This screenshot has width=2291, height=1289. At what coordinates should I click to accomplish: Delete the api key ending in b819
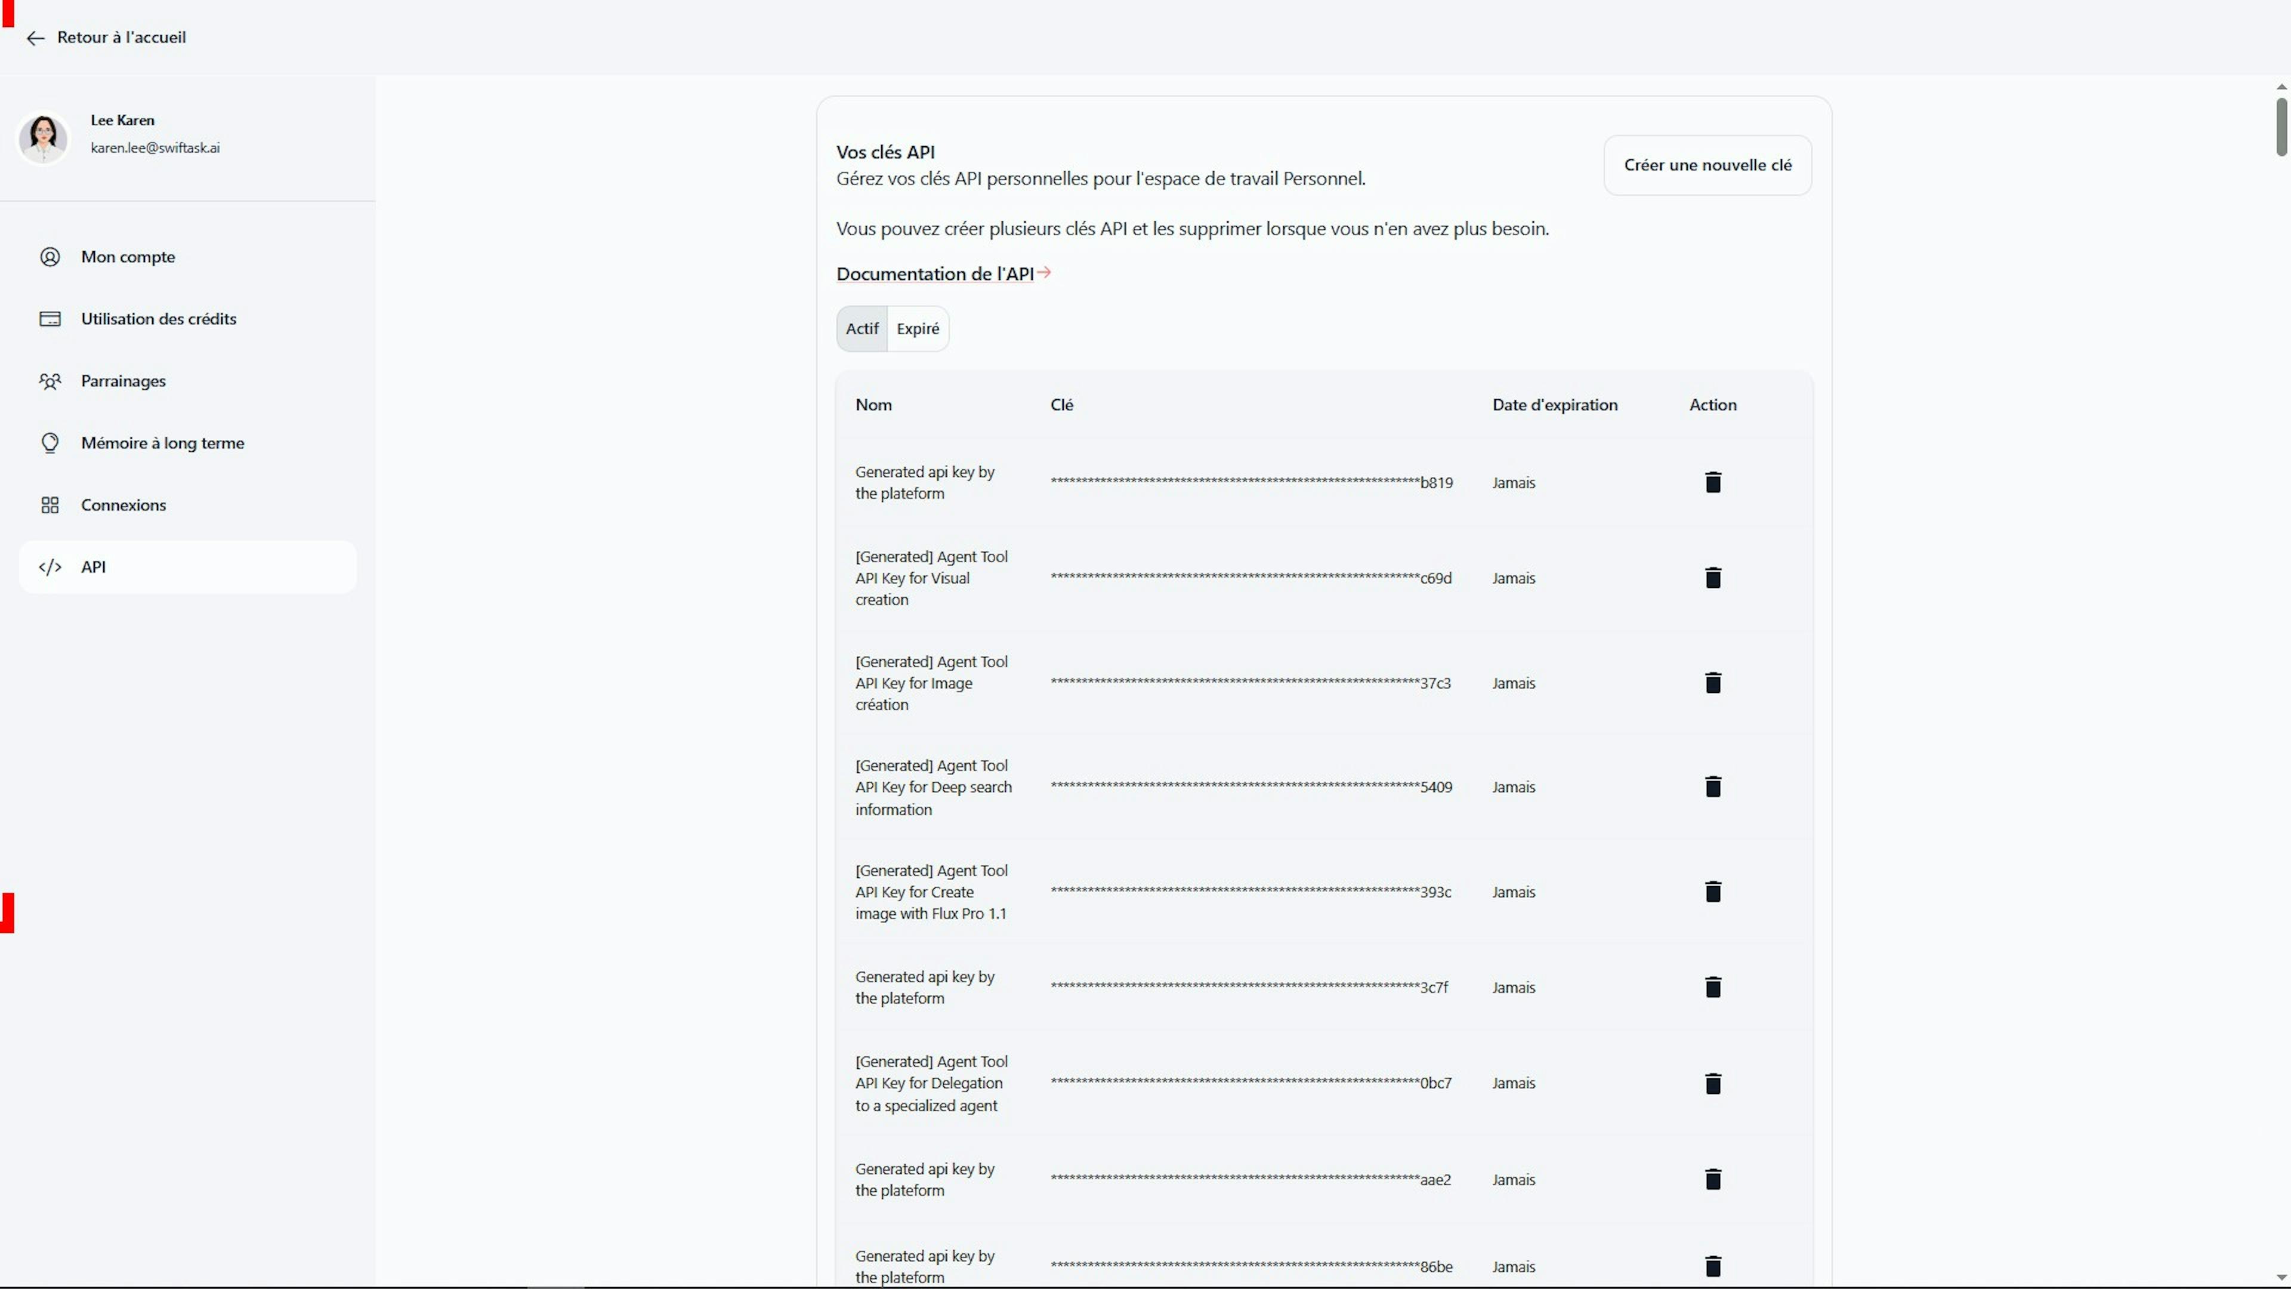1714,482
